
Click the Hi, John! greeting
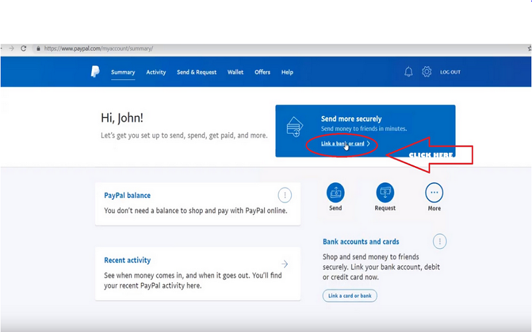coord(122,118)
